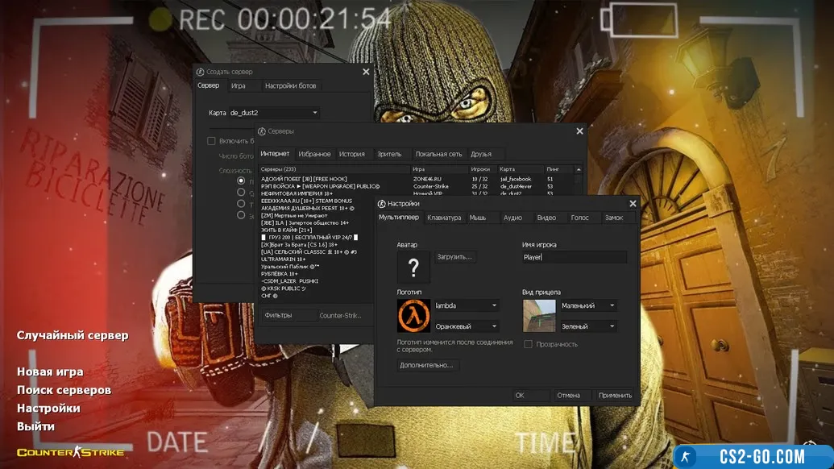Viewport: 834px width, 469px height.
Task: Close the Серверы window with X
Action: click(579, 131)
